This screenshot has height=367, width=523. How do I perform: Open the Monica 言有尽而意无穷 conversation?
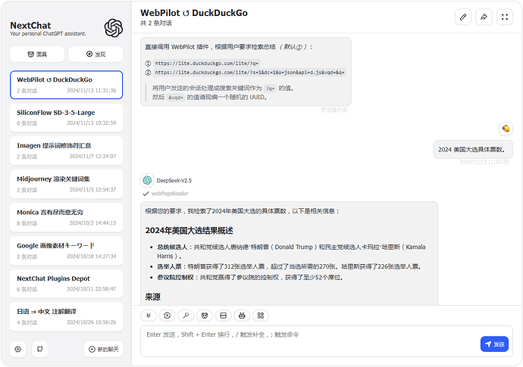point(67,217)
